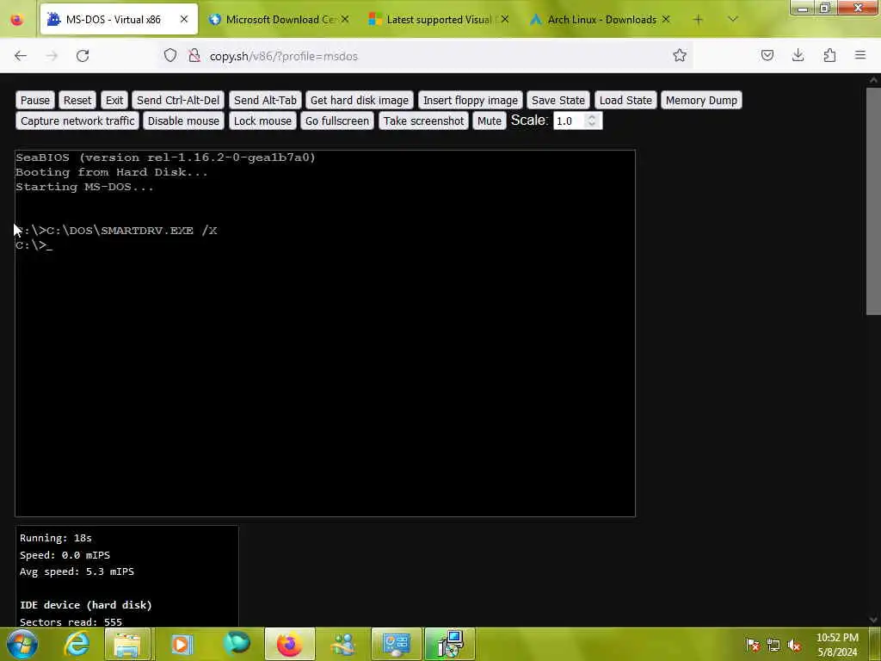881x661 pixels.
Task: Close the MS-DOS - Virtual x86 tab
Action: (x=184, y=20)
